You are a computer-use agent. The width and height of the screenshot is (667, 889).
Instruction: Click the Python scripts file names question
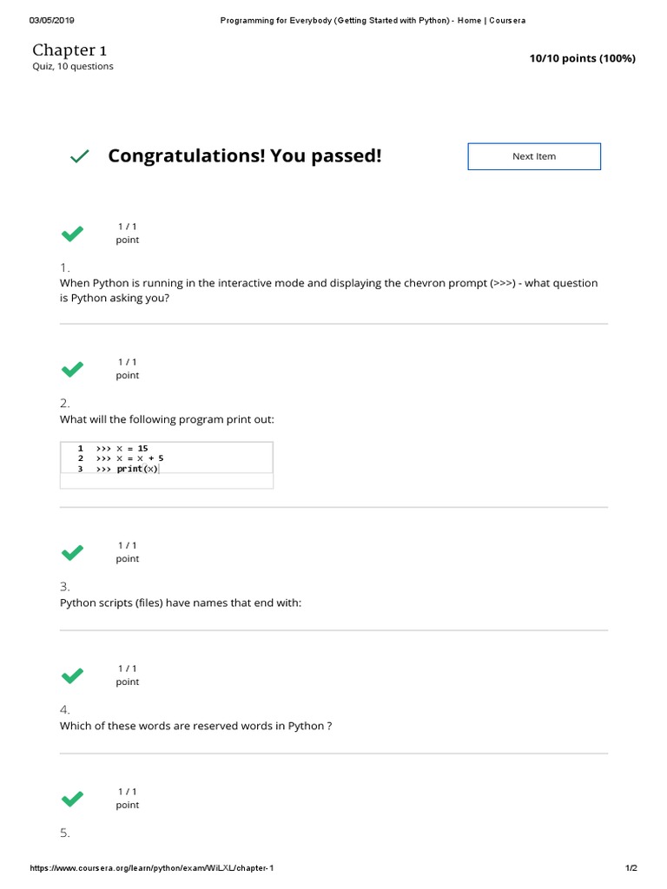[181, 603]
